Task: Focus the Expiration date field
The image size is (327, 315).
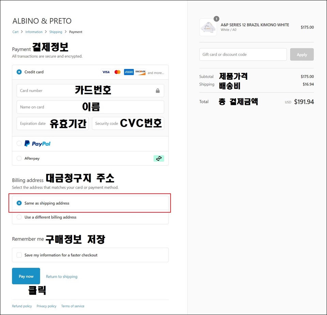Action: pyautogui.click(x=53, y=123)
